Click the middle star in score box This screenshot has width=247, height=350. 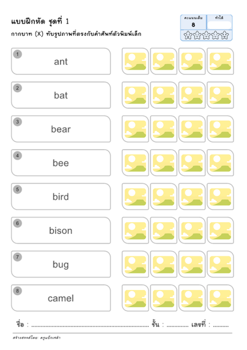(206, 35)
